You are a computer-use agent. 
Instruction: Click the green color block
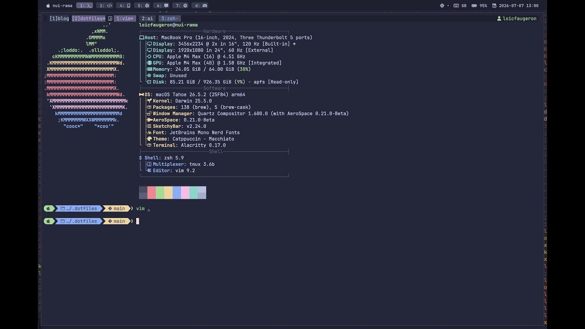160,192
